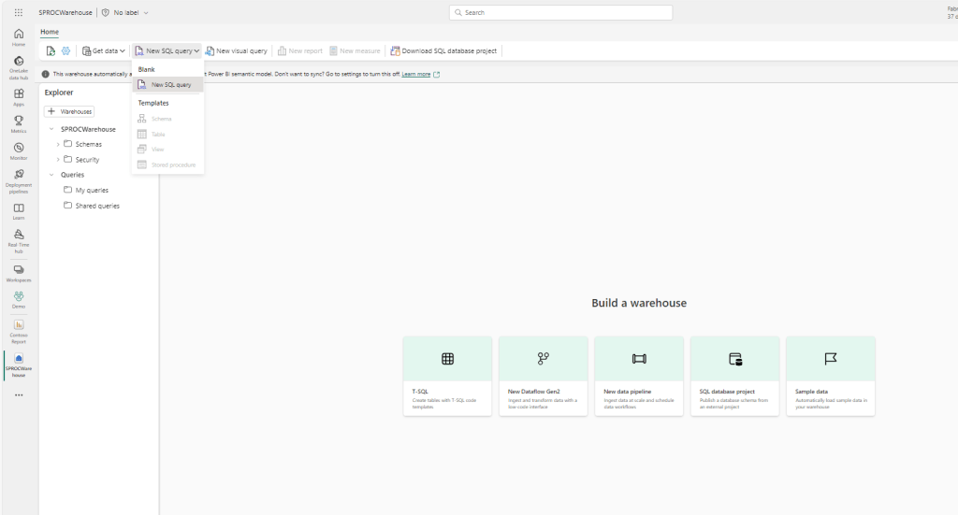958x515 pixels.
Task: Open Contoso Report from sidebar
Action: tap(19, 331)
